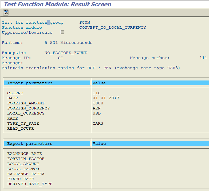Image resolution: width=209 pixels, height=191 pixels.
Task: Click the Value header of export table
Action: (x=99, y=144)
